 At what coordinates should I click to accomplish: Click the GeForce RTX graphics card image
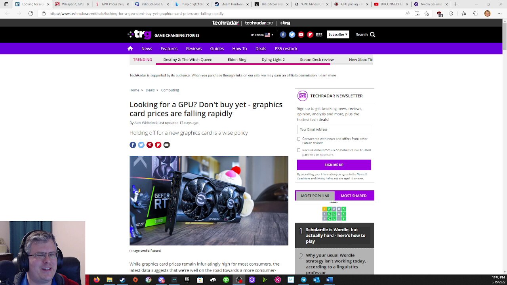[209, 201]
